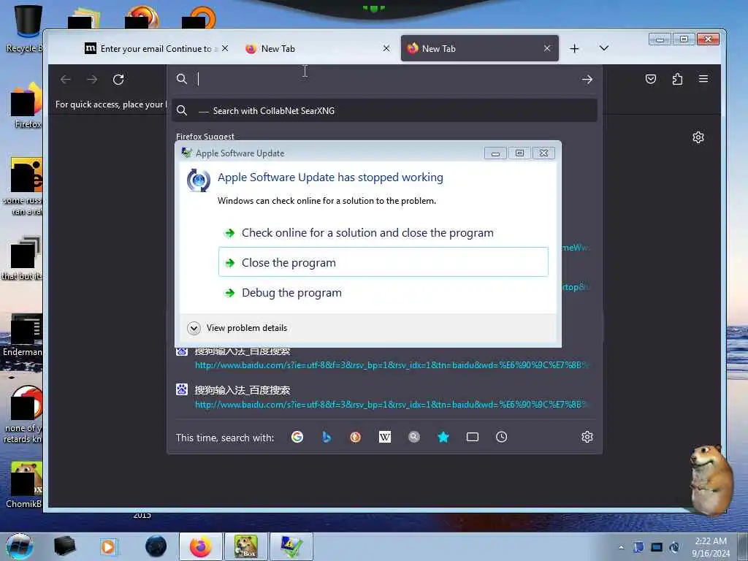748x561 pixels.
Task: Expand View problem details
Action: (x=237, y=328)
